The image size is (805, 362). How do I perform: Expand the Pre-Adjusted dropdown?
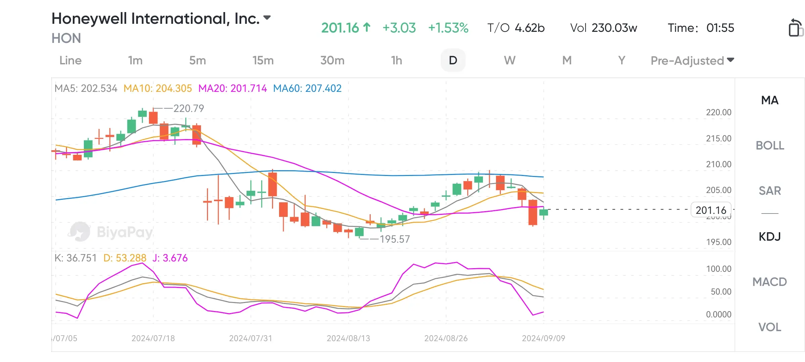[692, 61]
